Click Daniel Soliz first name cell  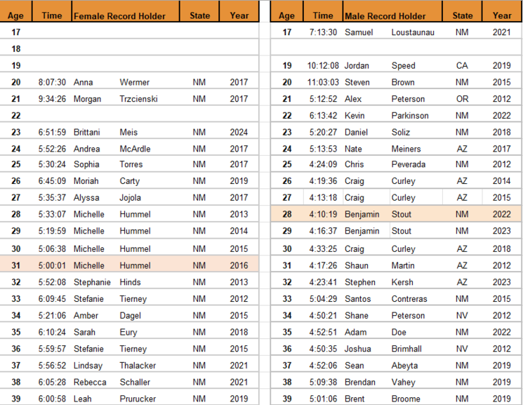tap(356, 132)
